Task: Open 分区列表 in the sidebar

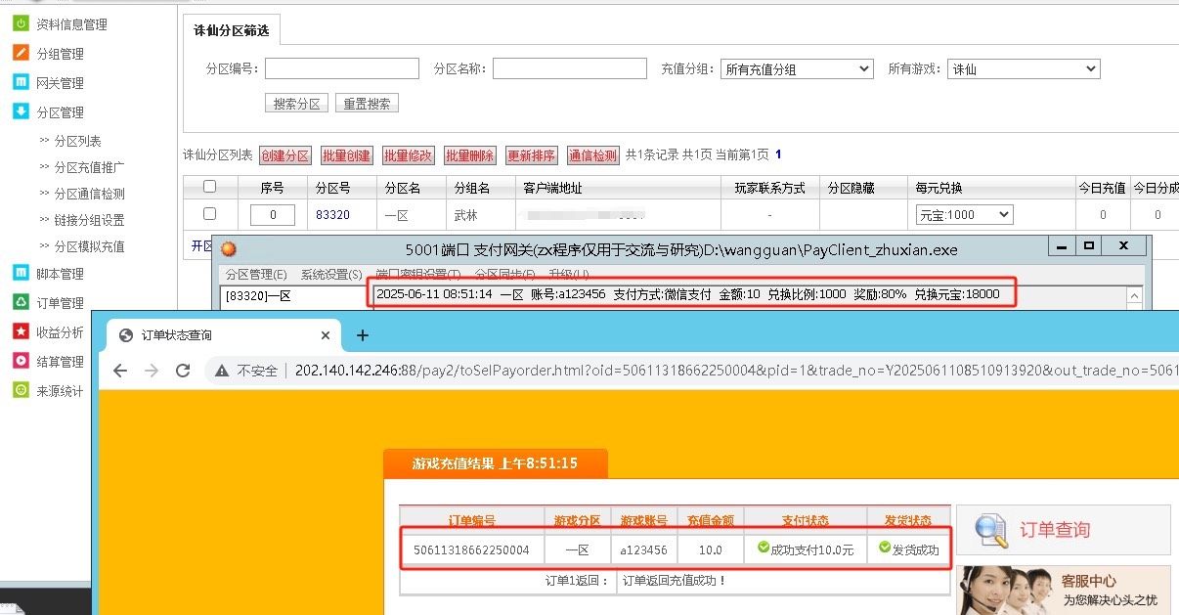Action: (77, 141)
